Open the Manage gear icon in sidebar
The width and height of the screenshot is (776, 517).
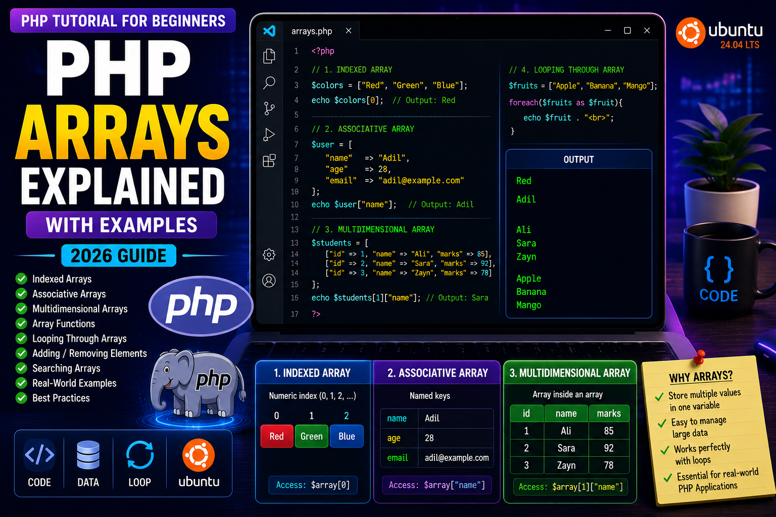coord(269,254)
